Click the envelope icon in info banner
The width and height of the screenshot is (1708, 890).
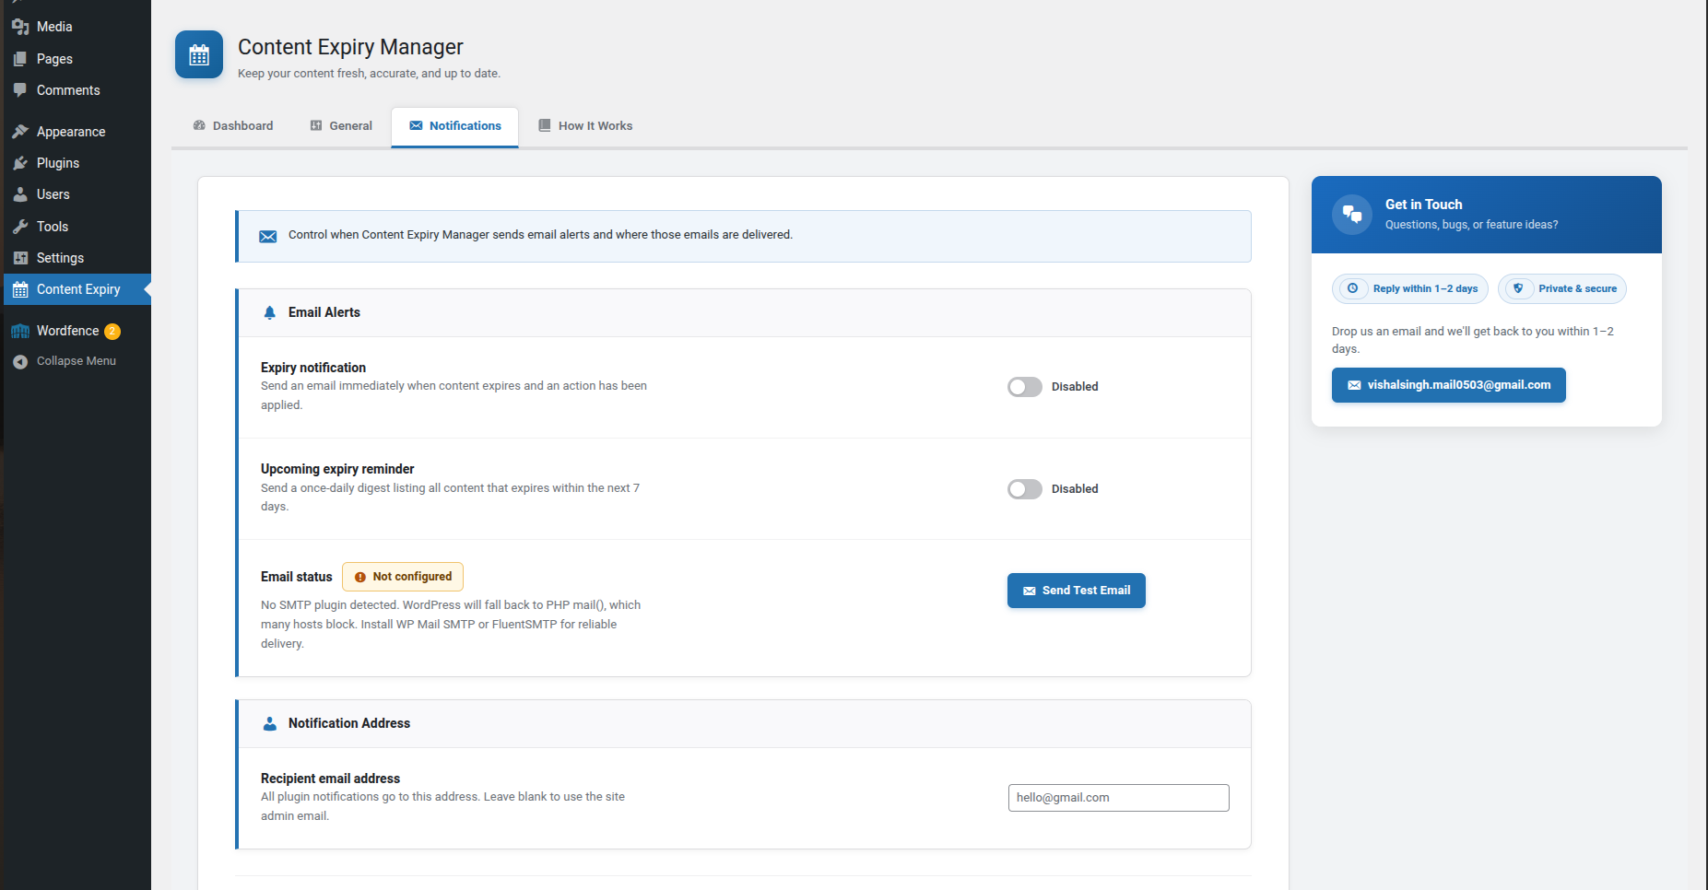pyautogui.click(x=267, y=237)
